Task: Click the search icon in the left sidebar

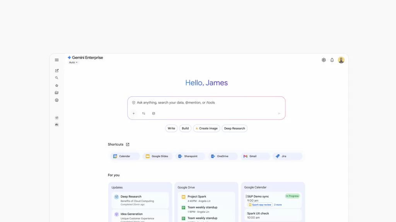Action: pos(57,78)
